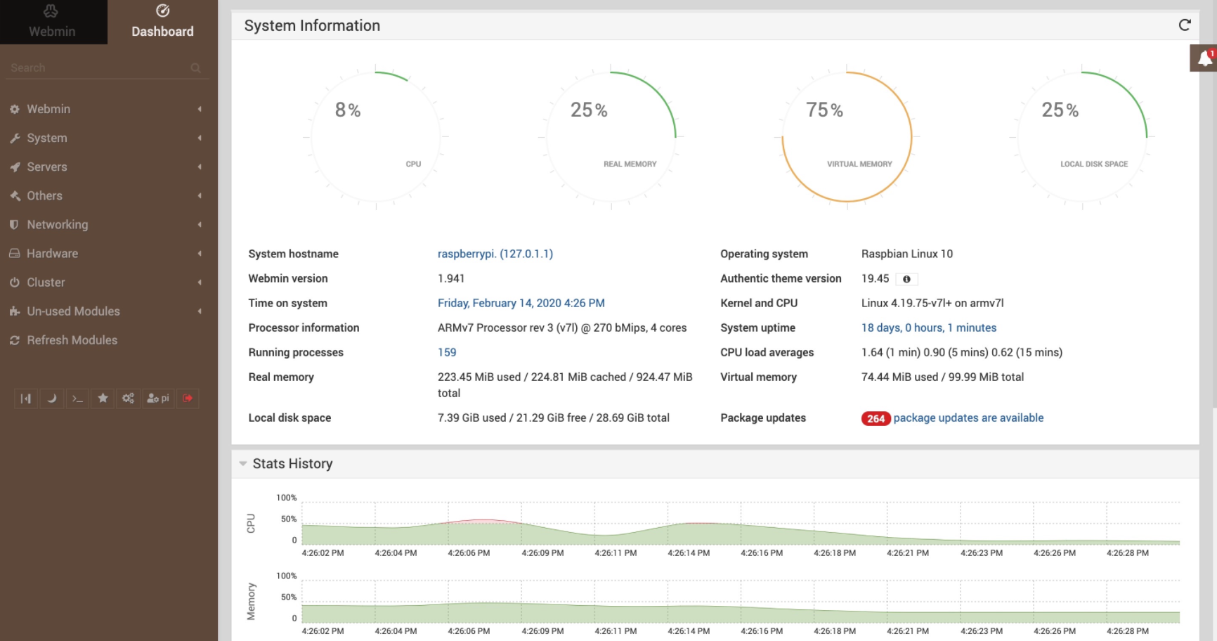Open the pi user settings button
Screen dimensions: 1217x641
tap(158, 399)
